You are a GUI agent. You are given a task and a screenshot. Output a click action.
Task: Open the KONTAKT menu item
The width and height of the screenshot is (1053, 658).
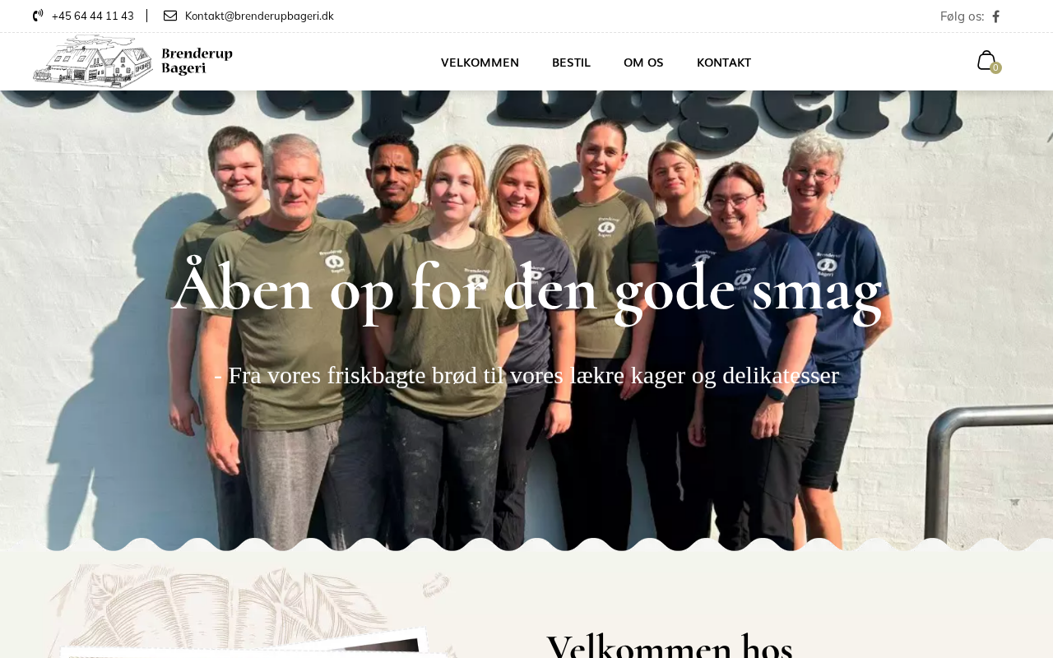(724, 63)
